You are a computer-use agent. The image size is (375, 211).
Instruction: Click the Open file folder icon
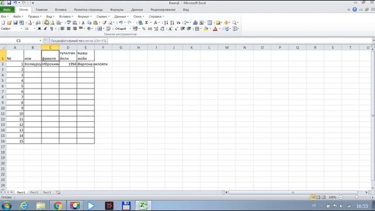tap(9, 23)
